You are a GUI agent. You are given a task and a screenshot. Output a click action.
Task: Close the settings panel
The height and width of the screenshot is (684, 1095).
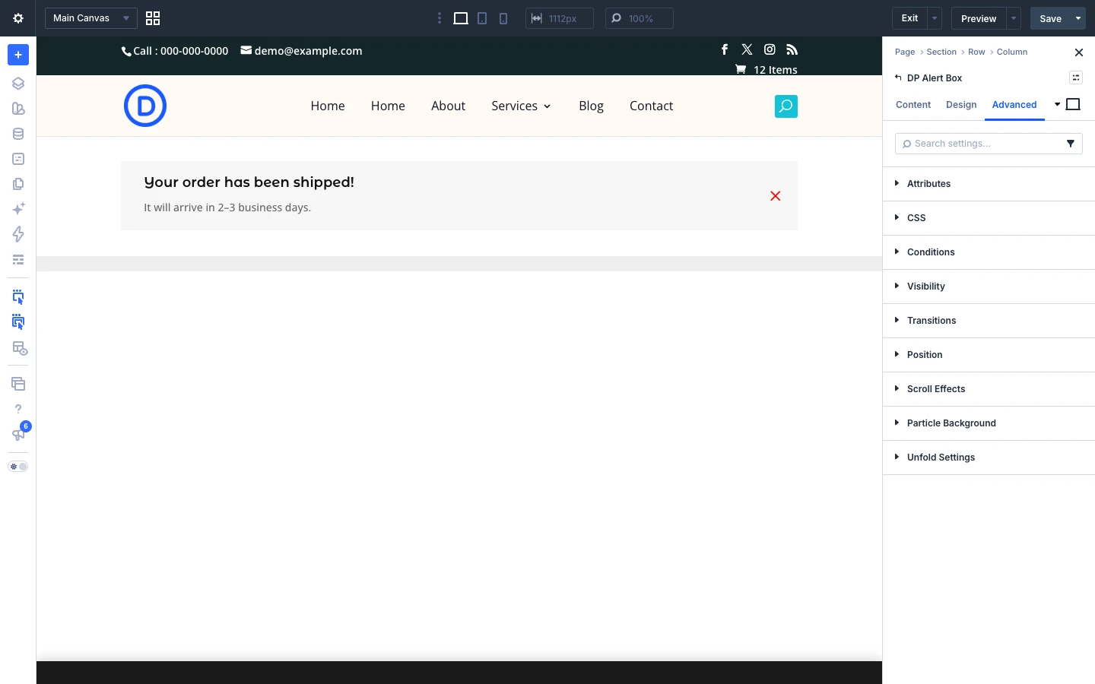point(1079,52)
